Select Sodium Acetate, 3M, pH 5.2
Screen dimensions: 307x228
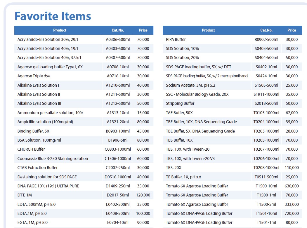(190, 85)
